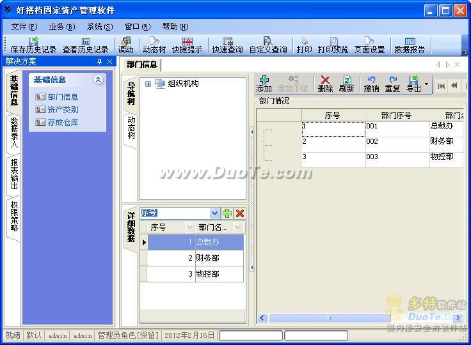Collapse the 基础信息 group chevron

pos(98,79)
